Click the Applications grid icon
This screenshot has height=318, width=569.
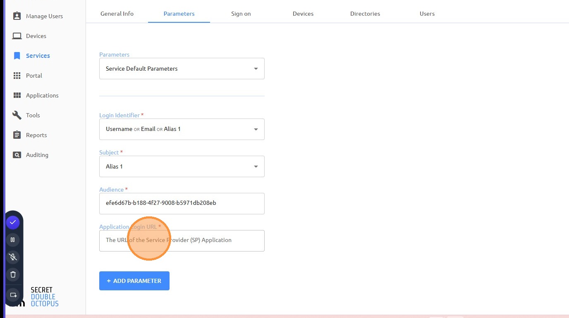tap(17, 95)
